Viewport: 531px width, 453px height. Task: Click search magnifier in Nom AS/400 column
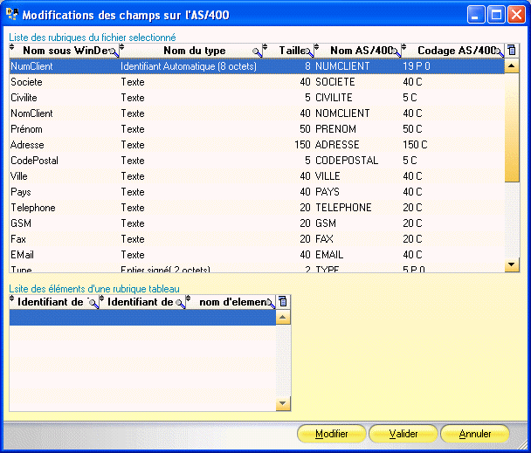pos(397,52)
